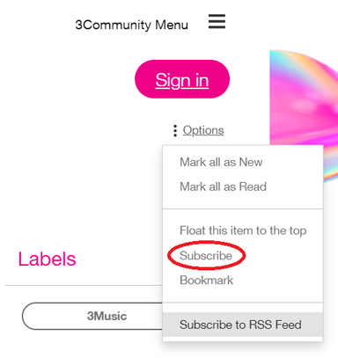Screen dimensions: 338x358
Task: Click the 3Community Menu text
Action: [131, 25]
